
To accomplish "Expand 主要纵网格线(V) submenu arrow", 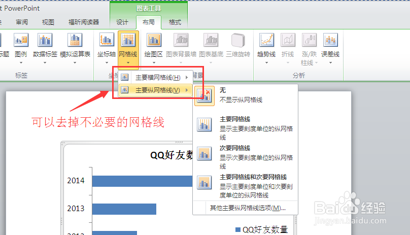I will pyautogui.click(x=187, y=90).
